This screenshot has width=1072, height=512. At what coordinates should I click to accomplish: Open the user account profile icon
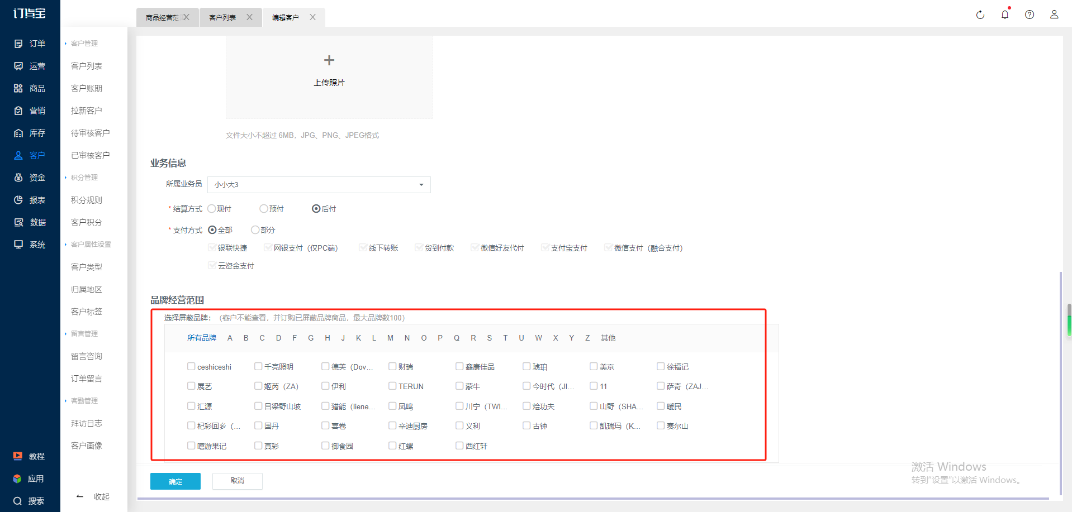tap(1054, 15)
